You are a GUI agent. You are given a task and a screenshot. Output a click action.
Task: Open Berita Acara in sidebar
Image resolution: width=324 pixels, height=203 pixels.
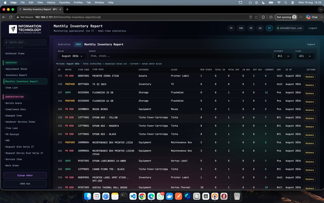pyautogui.click(x=14, y=103)
